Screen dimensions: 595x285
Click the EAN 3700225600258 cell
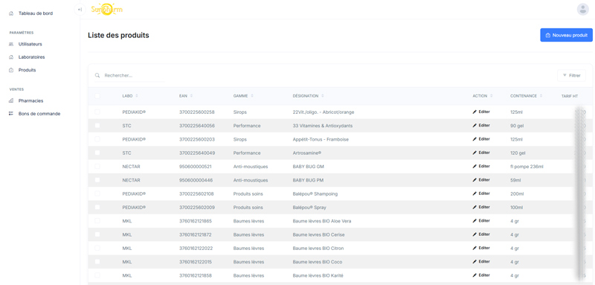pos(197,112)
